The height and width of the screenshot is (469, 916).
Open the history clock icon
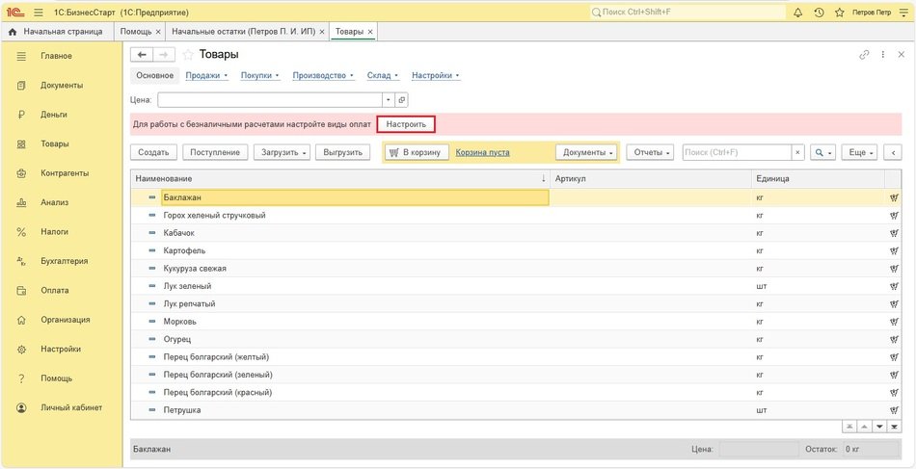point(819,13)
